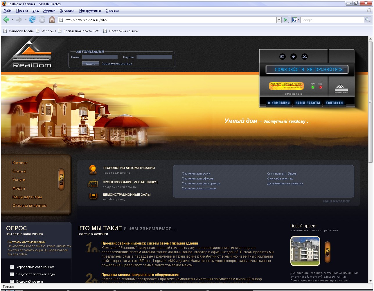Open Контакты in the main menu
Image resolution: width=374 pixels, height=291 pixels.
[335, 103]
